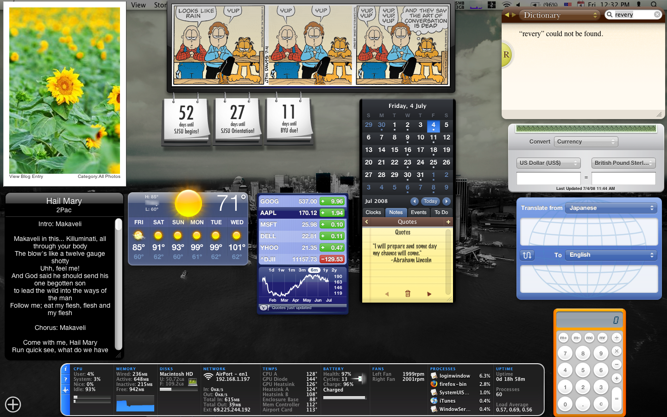The width and height of the screenshot is (667, 417).
Task: Open the British Pound Sterling currency dropdown
Action: point(623,163)
